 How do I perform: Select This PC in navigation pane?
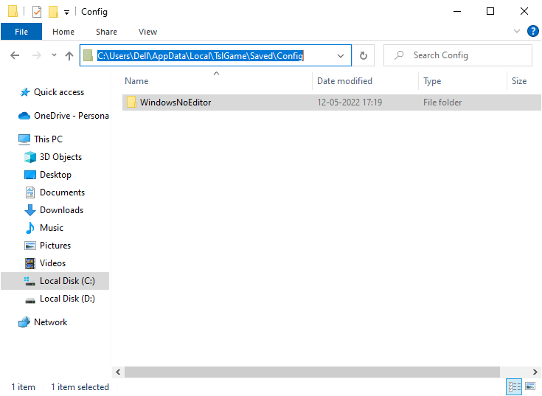(x=41, y=139)
